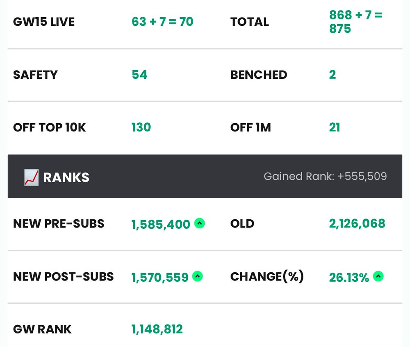This screenshot has height=347, width=410.
Task: Click the NEW PRE-SUBS rank 1,585,400
Action: point(161,225)
